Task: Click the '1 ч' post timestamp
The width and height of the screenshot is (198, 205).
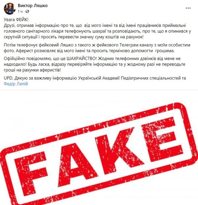Action: pos(20,12)
